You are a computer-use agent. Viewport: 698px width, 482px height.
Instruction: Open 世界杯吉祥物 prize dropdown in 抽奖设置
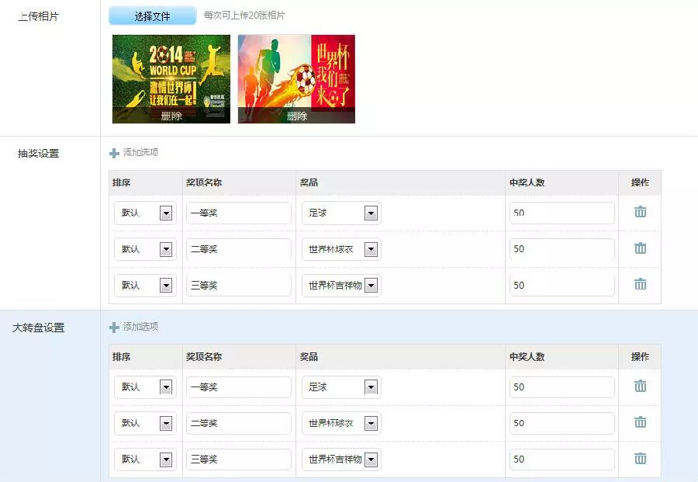(x=341, y=285)
